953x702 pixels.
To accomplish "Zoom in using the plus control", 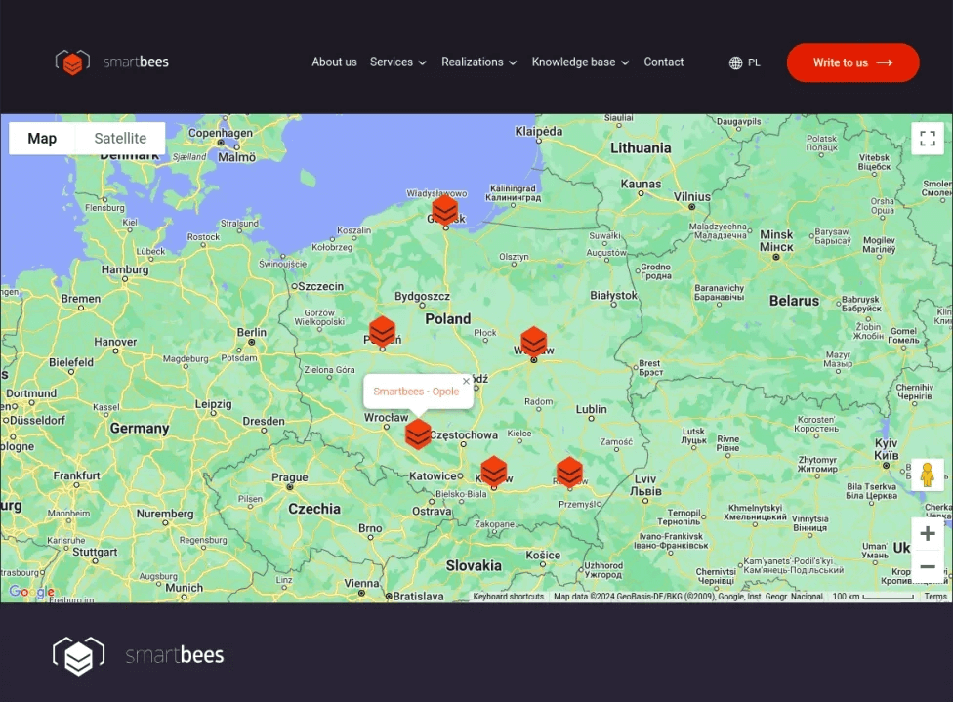I will tap(927, 533).
